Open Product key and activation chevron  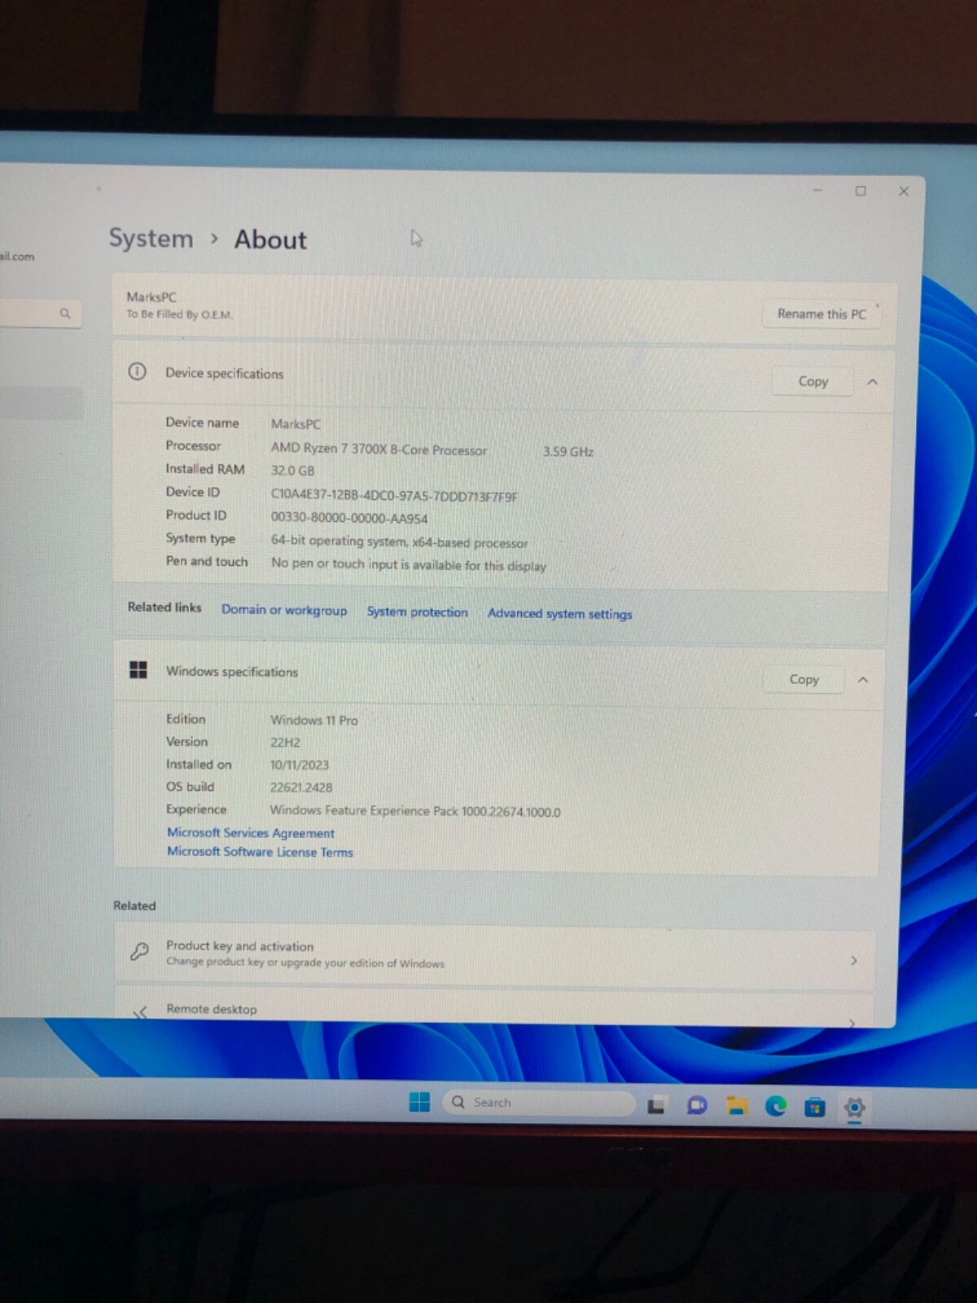pyautogui.click(x=853, y=961)
